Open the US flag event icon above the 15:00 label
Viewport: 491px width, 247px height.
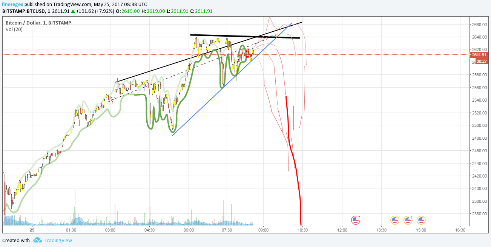point(421,220)
